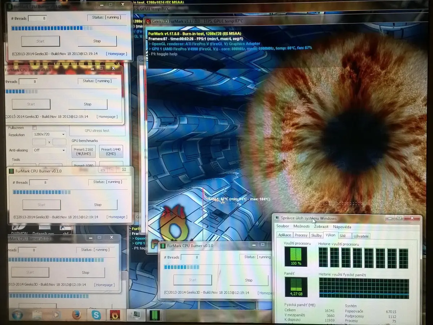Viewport: 433px width, 325px height.
Task: Select the Výkon tab
Action: point(330,235)
